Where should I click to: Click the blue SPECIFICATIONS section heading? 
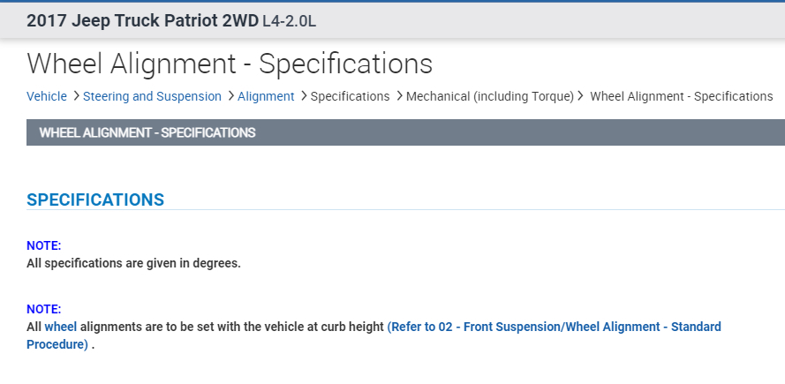tap(95, 200)
